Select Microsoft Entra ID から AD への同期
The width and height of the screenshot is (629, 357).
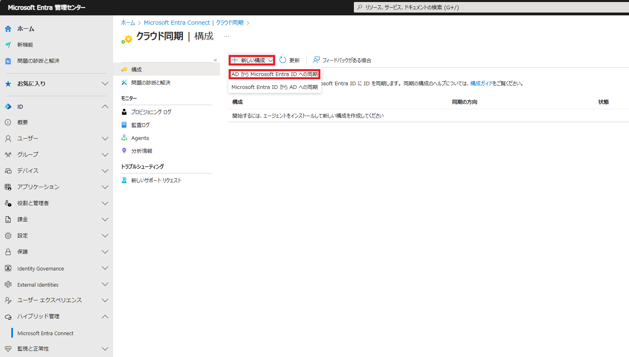[274, 87]
